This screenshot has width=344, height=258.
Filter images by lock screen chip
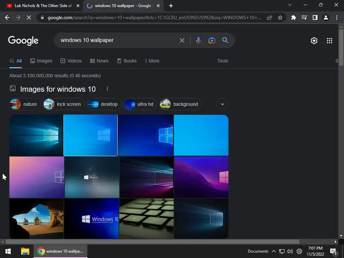click(x=64, y=104)
